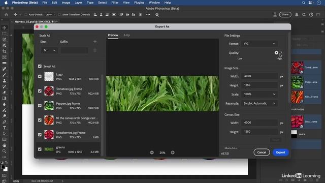The height and width of the screenshot is (183, 325).
Task: Click the Cancel button
Action: 262,152
